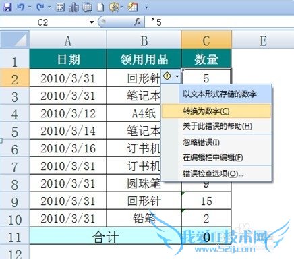Click the merged 合计 cell
Viewport: 294px width, 259px height.
(x=105, y=236)
